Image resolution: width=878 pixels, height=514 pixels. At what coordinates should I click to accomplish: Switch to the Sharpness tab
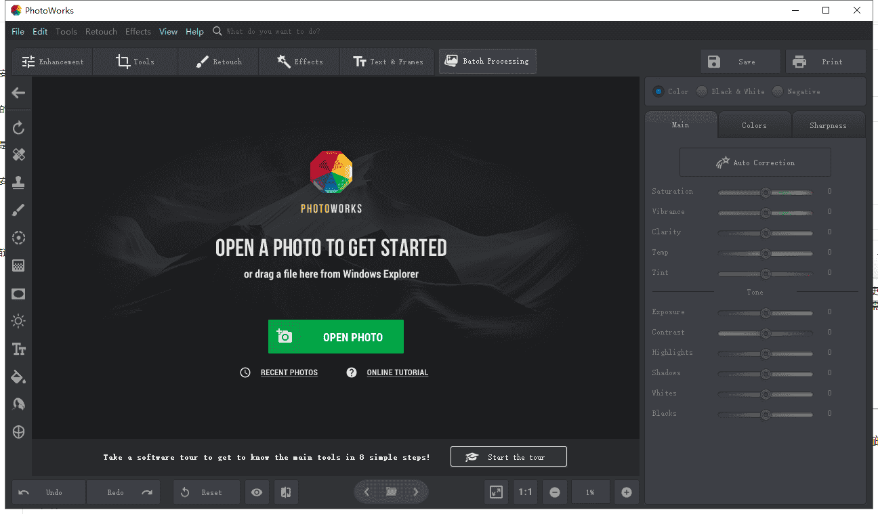[828, 125]
